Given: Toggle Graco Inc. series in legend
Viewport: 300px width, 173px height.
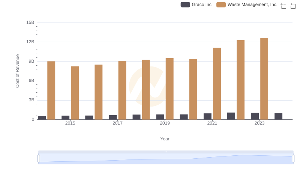Looking at the screenshot, I should pyautogui.click(x=196, y=5).
